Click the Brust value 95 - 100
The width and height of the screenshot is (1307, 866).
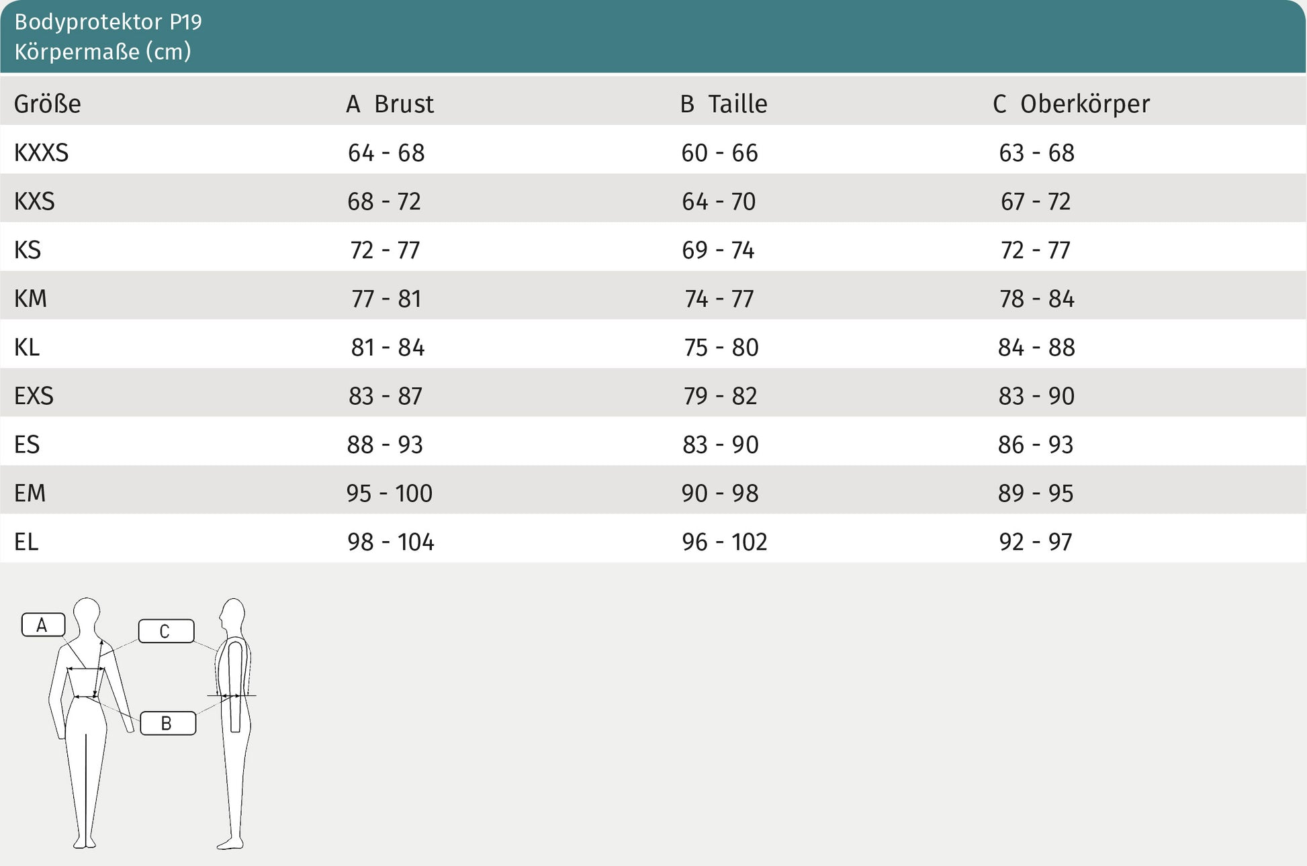pos(389,493)
